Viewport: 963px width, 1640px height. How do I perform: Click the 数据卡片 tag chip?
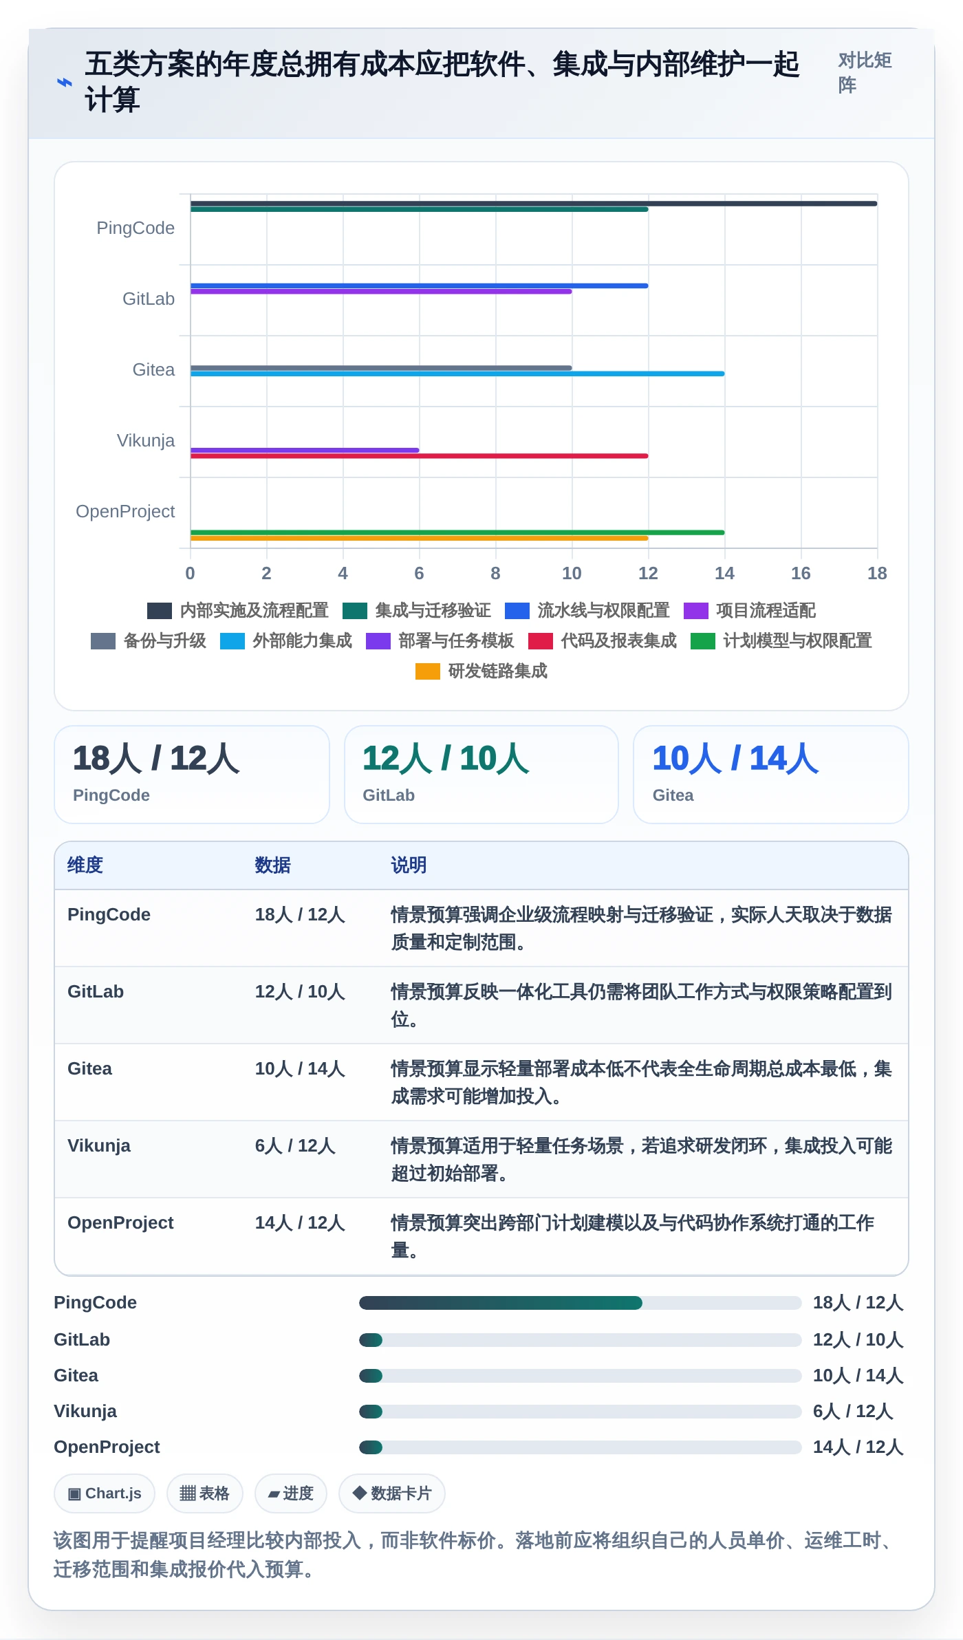point(392,1493)
